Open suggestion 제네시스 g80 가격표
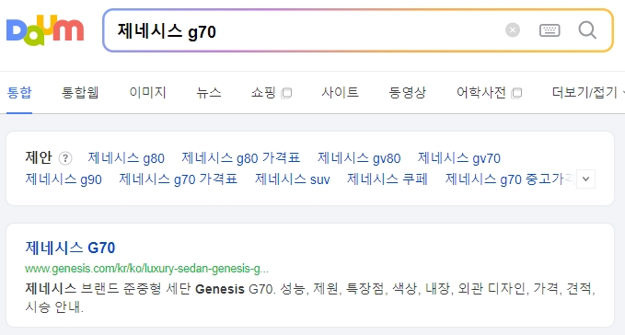The image size is (625, 335). [241, 158]
